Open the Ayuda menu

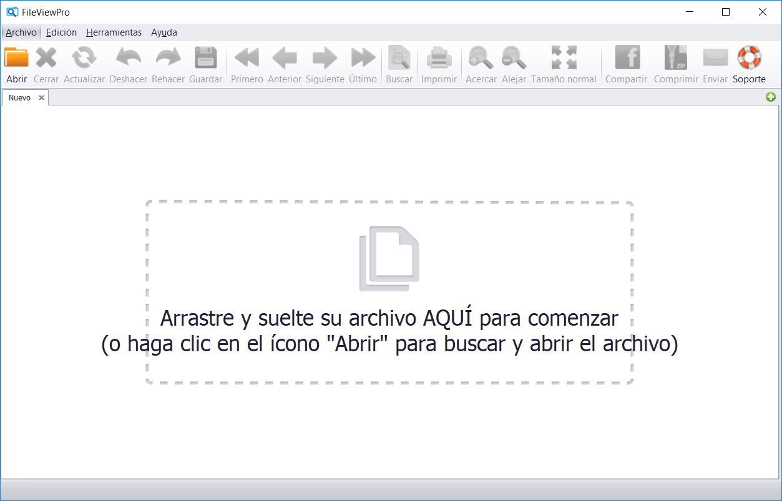pos(164,32)
